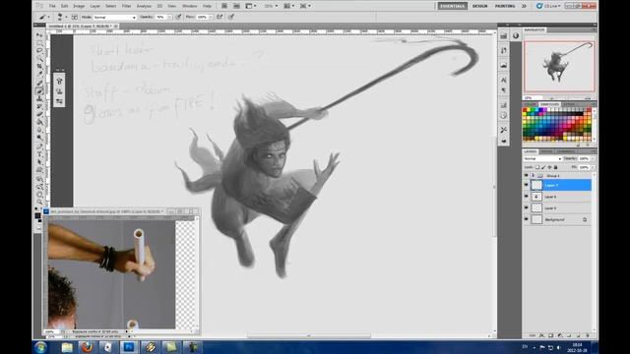Open the Paragraph panel icon

(x=503, y=90)
